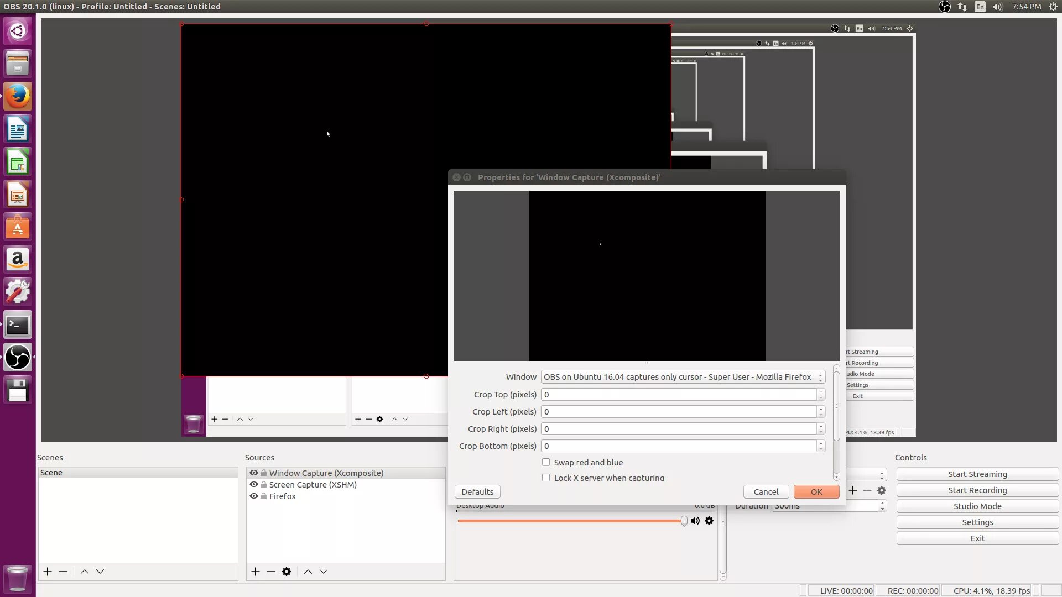Expand Sources panel move-up arrow
This screenshot has width=1062, height=597.
click(307, 572)
